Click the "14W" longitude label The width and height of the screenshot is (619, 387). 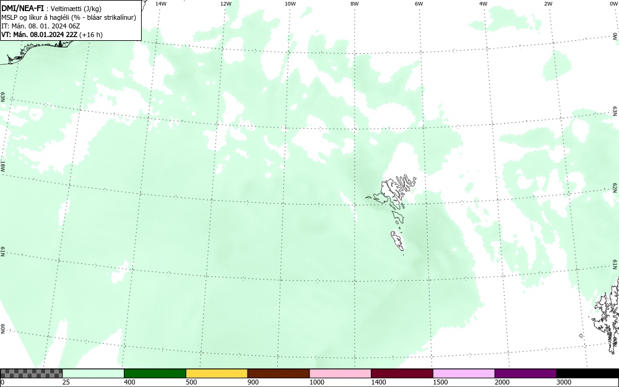click(x=161, y=4)
